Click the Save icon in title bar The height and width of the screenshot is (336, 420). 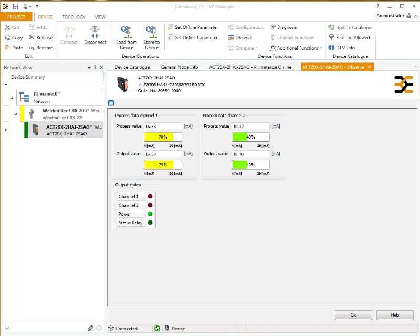16,6
